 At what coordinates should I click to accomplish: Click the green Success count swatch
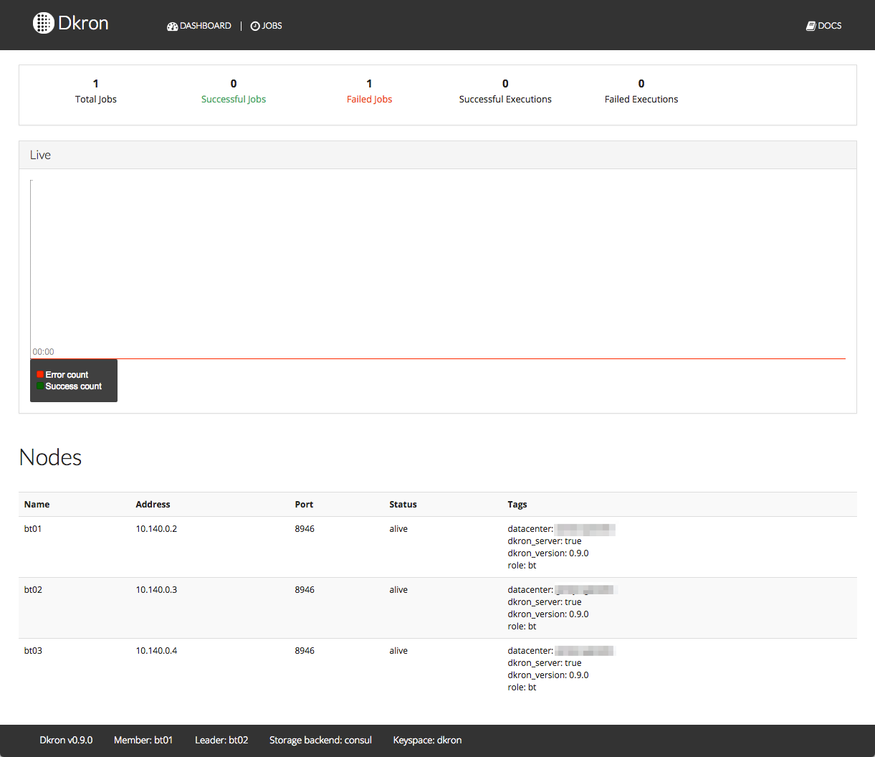40,386
